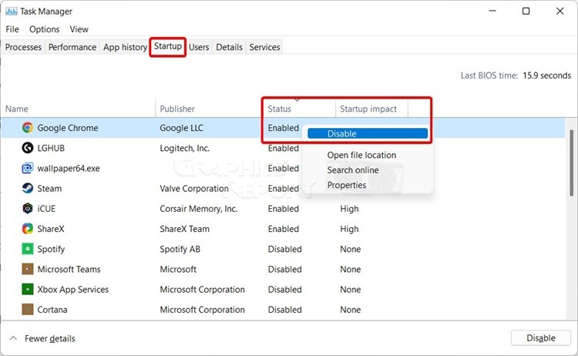
Task: Click the Steam app icon
Action: click(27, 188)
